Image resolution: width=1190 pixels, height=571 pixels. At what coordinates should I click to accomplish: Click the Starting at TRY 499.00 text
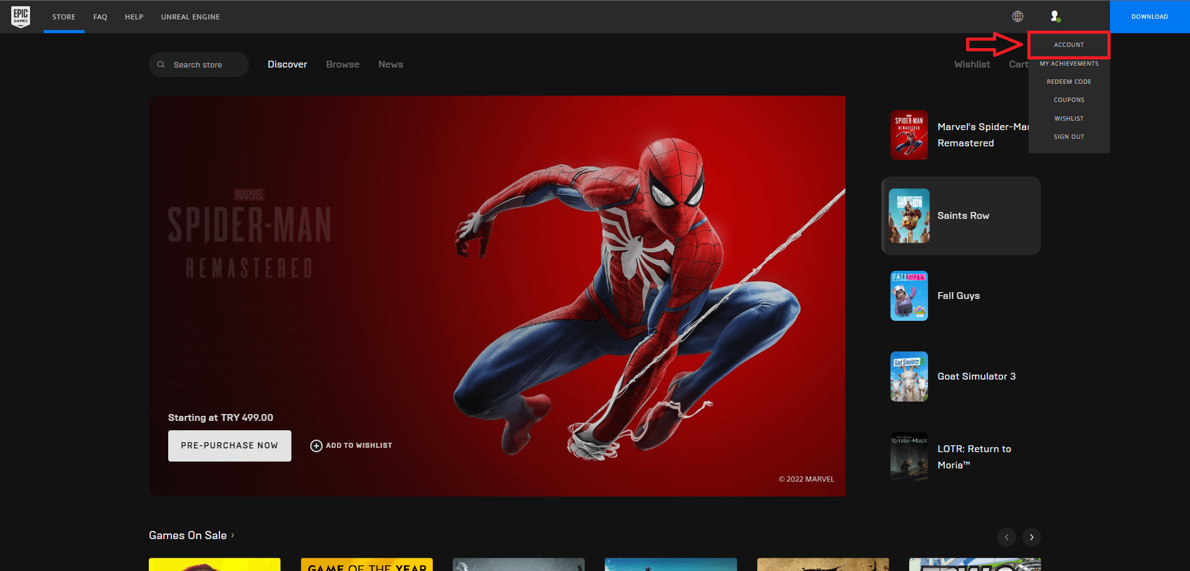[221, 418]
